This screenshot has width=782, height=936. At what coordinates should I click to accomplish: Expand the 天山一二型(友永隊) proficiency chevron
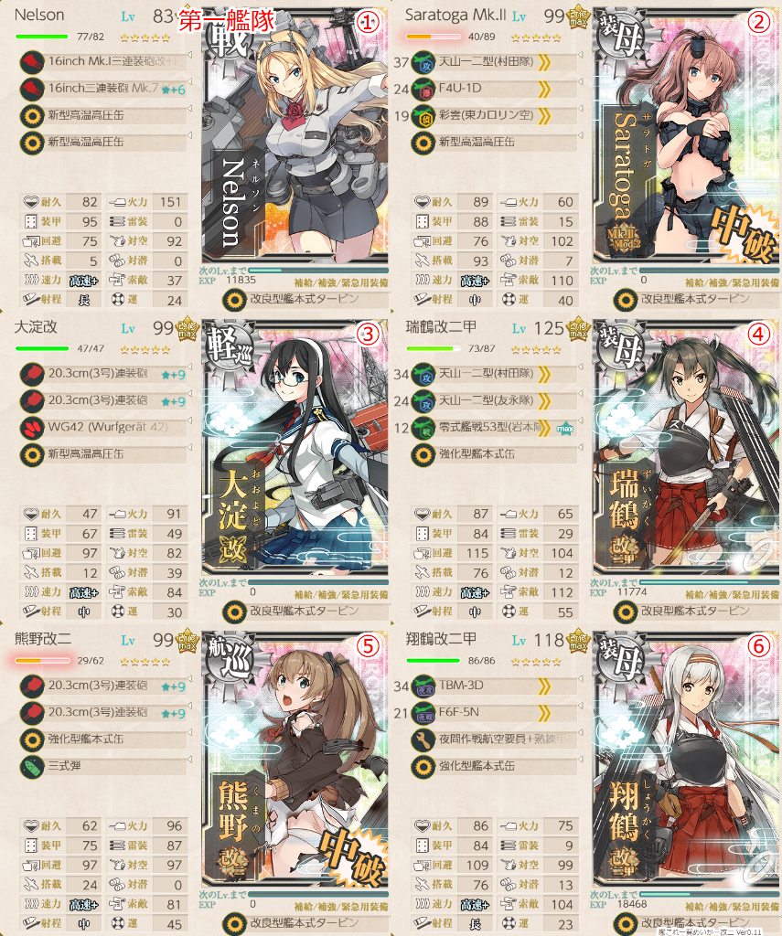[543, 401]
